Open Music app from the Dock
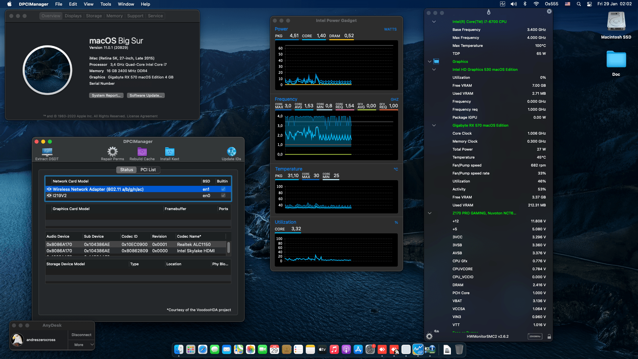The width and height of the screenshot is (638, 359). [334, 349]
